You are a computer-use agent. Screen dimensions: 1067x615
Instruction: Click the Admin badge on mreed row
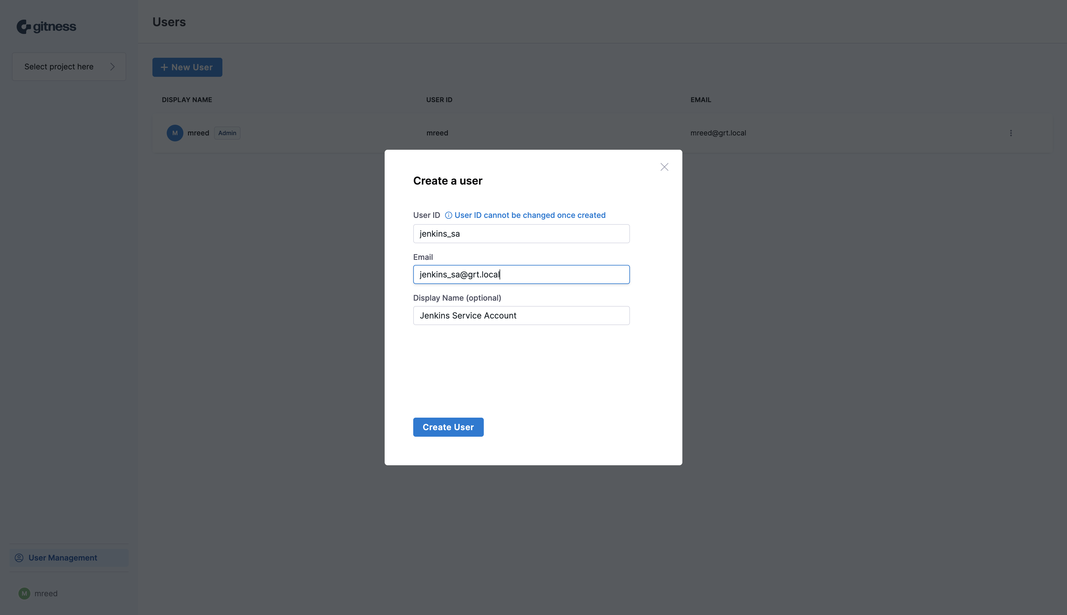[x=227, y=133]
